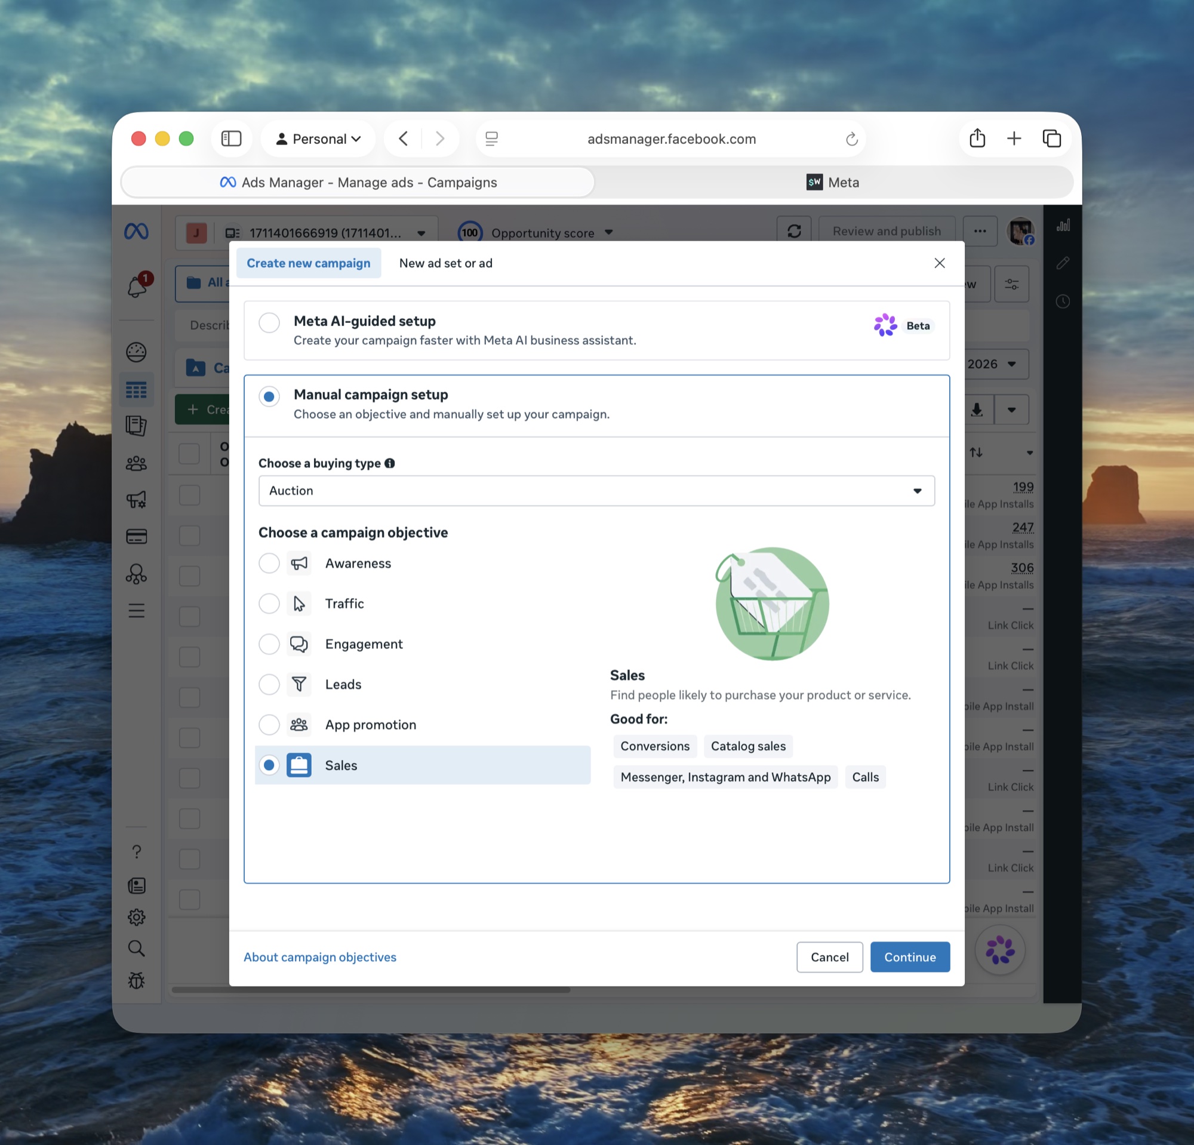Click the export download icon
The image size is (1194, 1145).
click(x=977, y=410)
